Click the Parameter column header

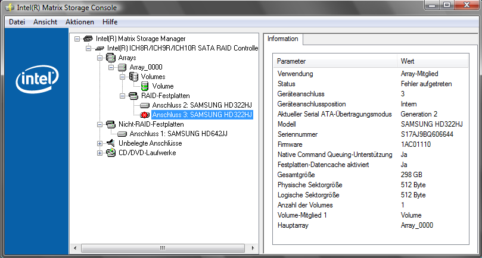pyautogui.click(x=335, y=61)
